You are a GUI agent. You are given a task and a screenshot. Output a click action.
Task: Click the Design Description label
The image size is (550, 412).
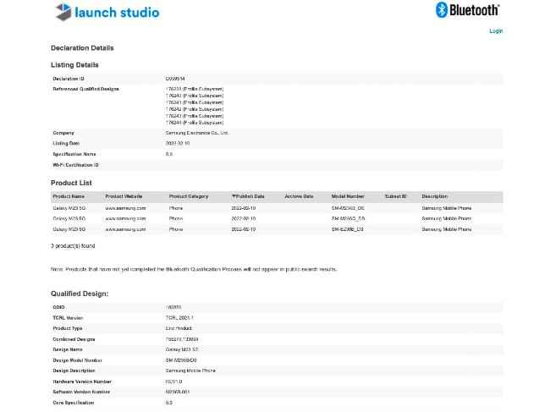tap(74, 371)
